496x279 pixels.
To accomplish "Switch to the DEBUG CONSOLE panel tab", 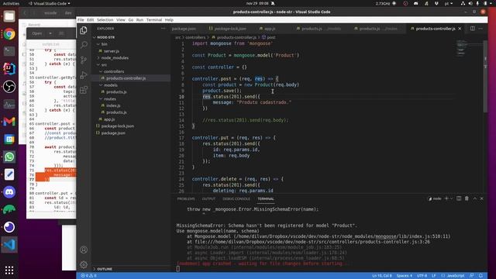I will tap(236, 198).
